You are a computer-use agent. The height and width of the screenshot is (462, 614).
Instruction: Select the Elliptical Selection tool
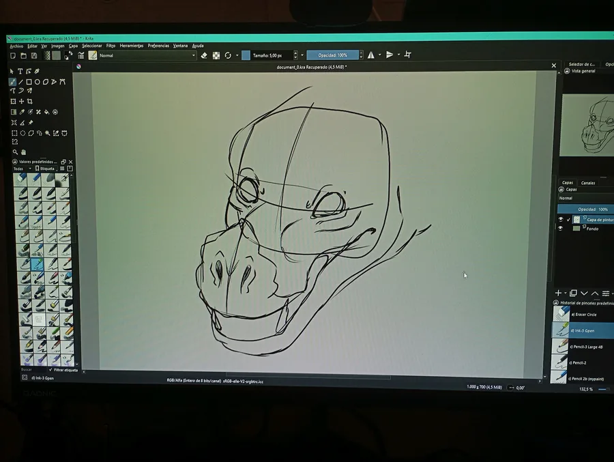pos(23,133)
